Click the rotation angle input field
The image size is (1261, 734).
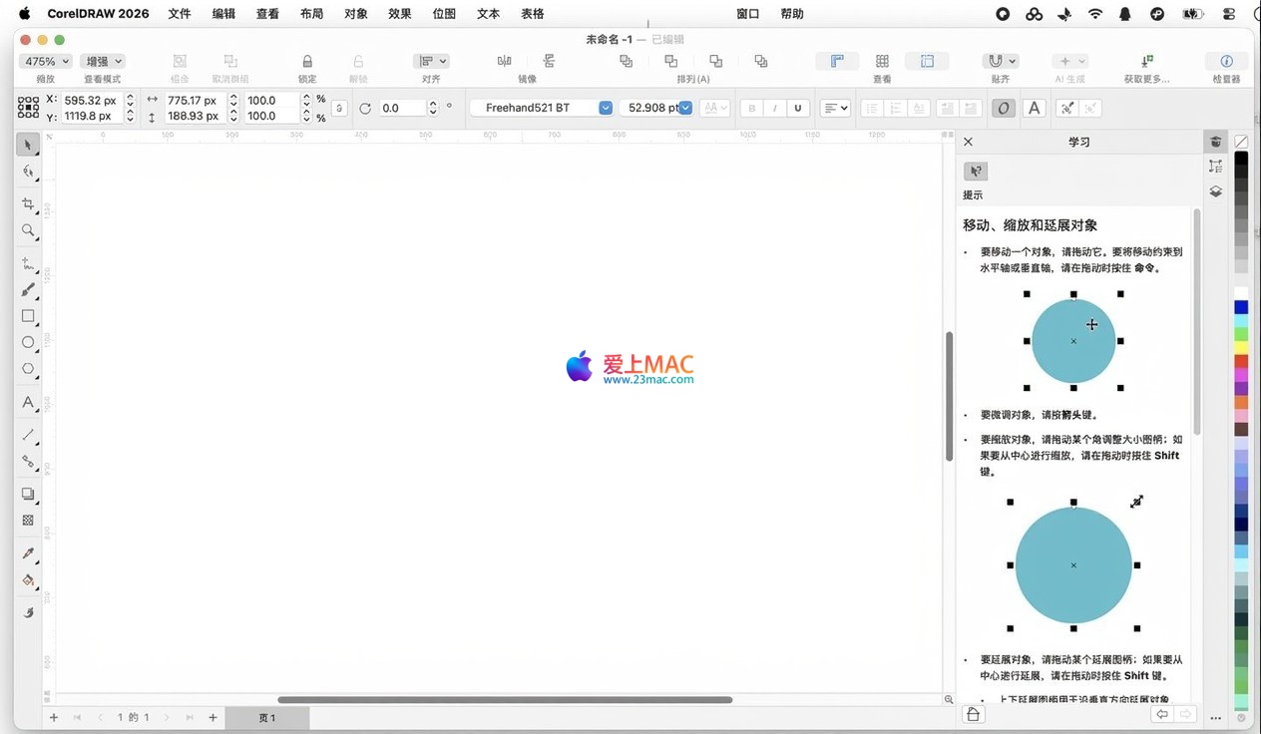402,108
